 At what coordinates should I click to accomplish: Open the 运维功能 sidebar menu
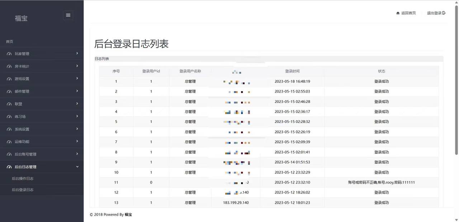click(x=42, y=142)
